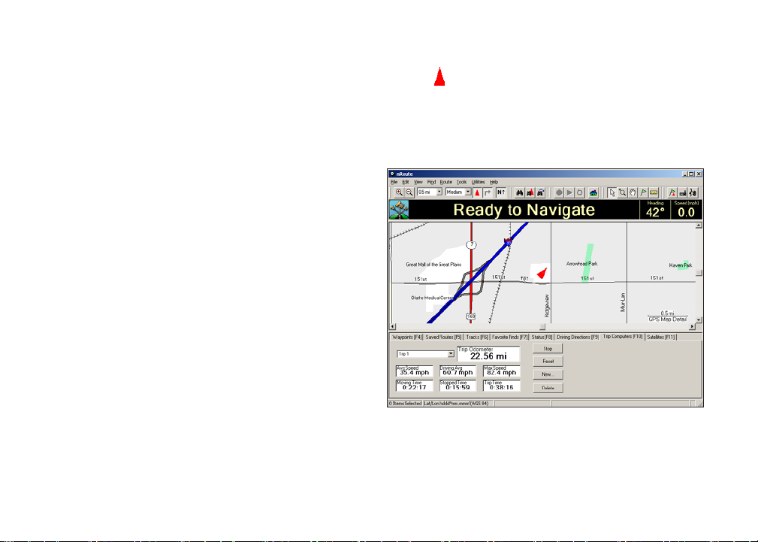The width and height of the screenshot is (758, 542).
Task: Select the magnifier Zoom tool
Action: pos(623,192)
